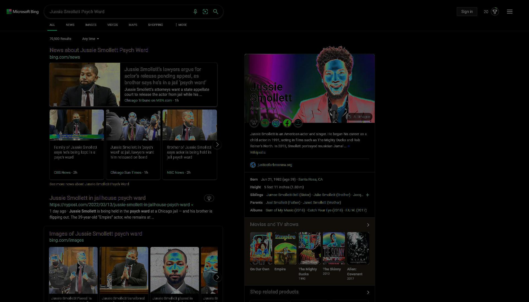Viewport: 529px width, 302px height.
Task: Open Alien: Covenant poster
Action: point(358,248)
